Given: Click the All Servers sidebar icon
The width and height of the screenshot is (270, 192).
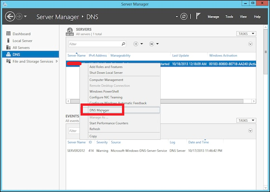Looking at the screenshot, I should pos(8,48).
